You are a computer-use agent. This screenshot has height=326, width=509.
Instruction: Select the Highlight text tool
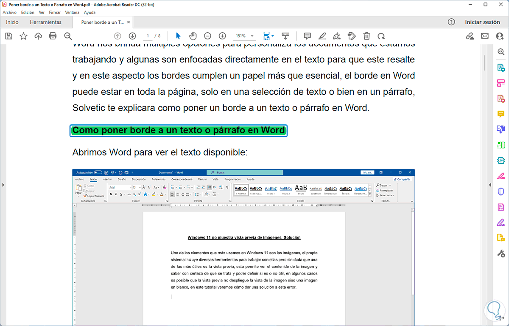[x=322, y=36]
